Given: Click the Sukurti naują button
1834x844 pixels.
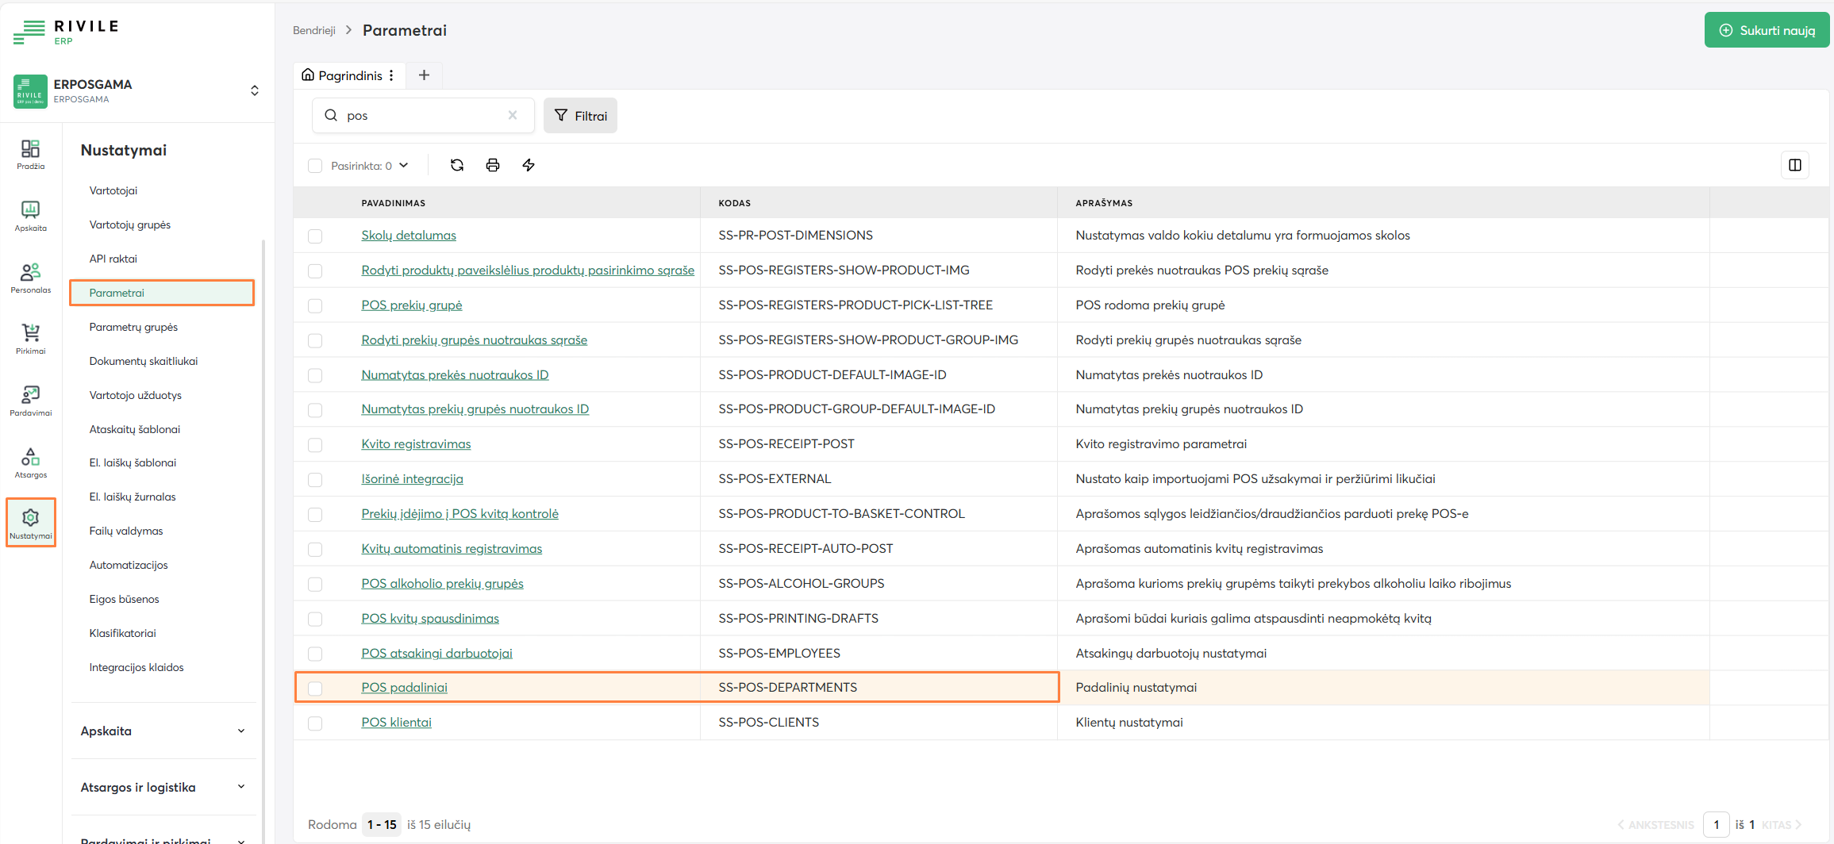Looking at the screenshot, I should [x=1767, y=30].
